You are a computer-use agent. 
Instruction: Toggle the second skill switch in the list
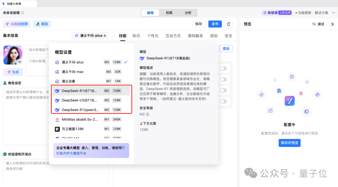(223, 79)
